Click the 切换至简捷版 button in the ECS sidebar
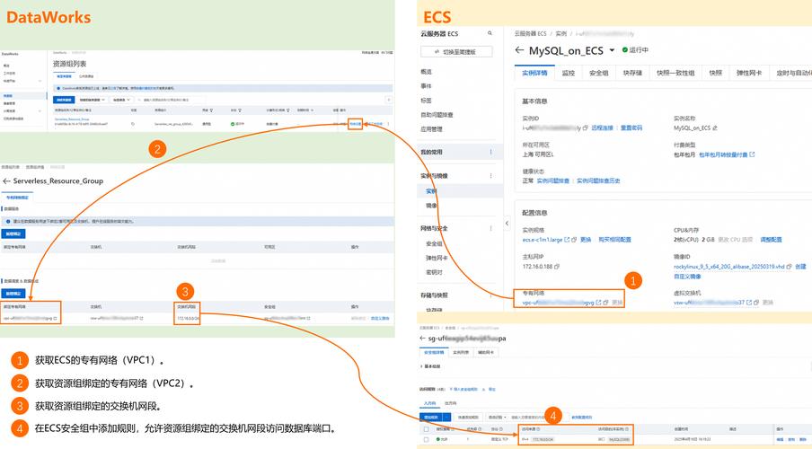 457,52
